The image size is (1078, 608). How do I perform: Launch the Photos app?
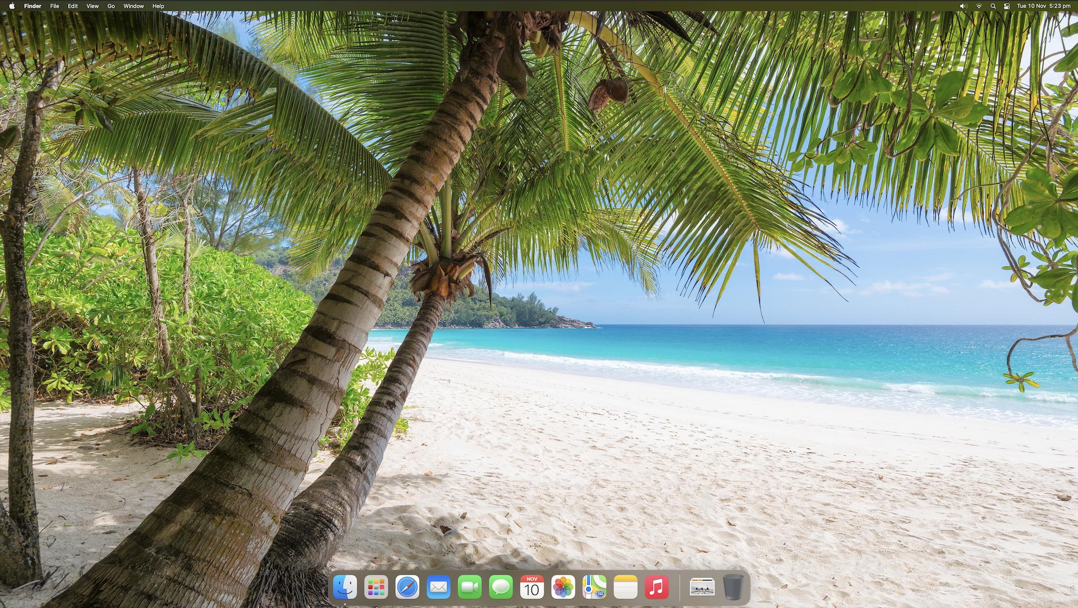(x=563, y=587)
